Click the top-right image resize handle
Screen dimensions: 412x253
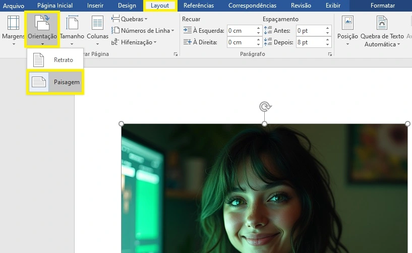(407, 124)
